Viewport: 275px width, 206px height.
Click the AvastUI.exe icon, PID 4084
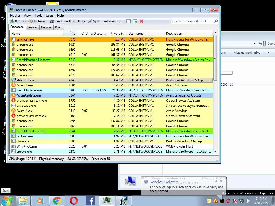[x=13, y=85]
